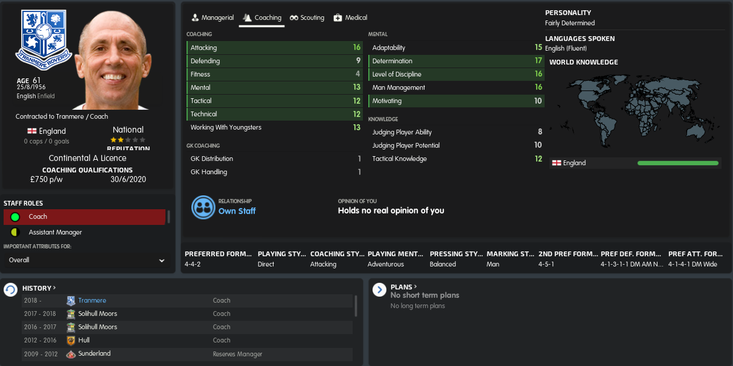The width and height of the screenshot is (733, 366).
Task: Open the Medical tab
Action: [350, 17]
